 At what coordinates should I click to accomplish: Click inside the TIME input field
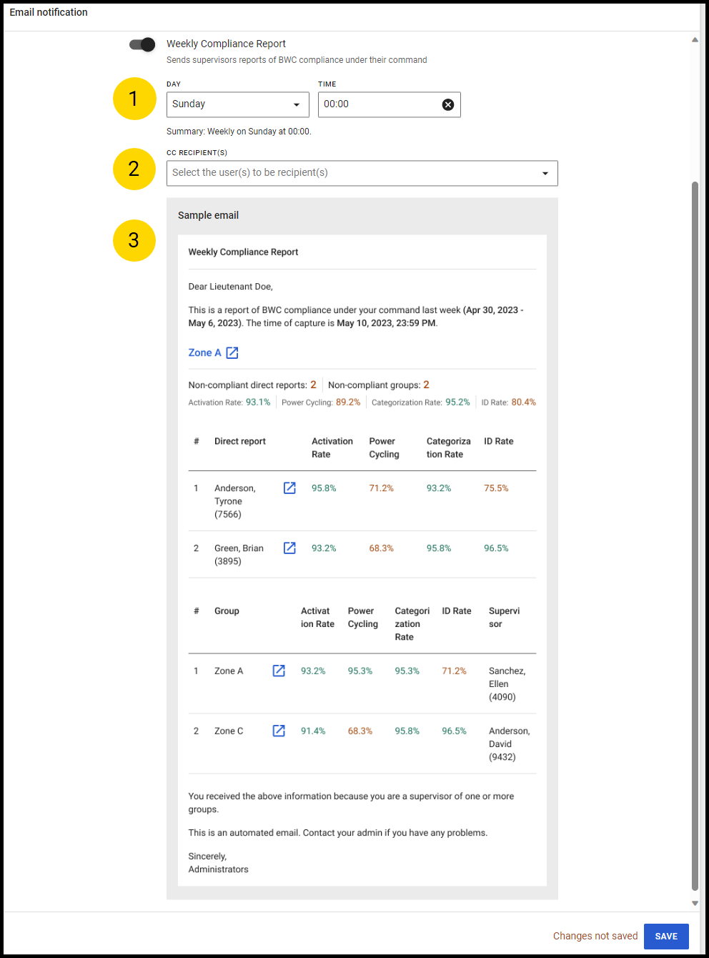click(372, 104)
